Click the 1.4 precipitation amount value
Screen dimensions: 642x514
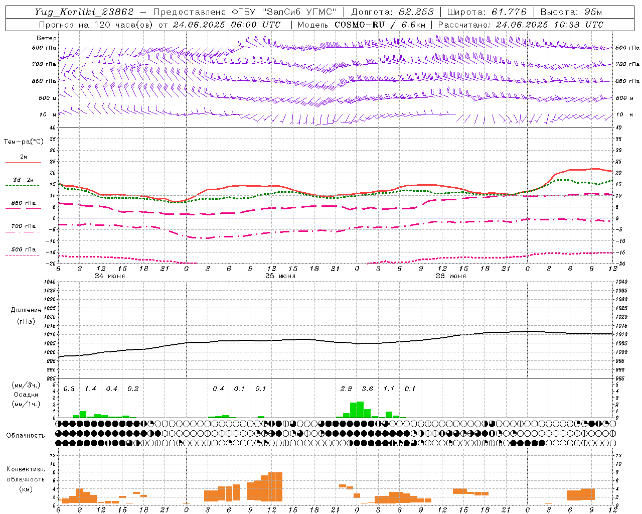tap(90, 389)
